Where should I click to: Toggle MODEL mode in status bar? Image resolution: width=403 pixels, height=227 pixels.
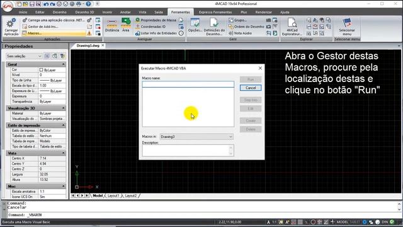(x=342, y=222)
